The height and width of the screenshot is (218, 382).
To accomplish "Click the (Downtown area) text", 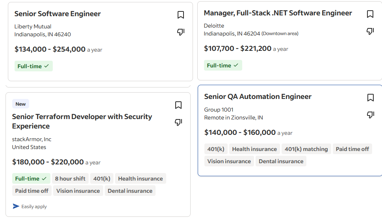I will click(280, 34).
